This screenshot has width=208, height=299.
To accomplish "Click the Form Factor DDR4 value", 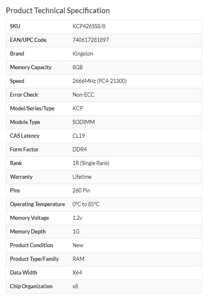I will point(80,149).
